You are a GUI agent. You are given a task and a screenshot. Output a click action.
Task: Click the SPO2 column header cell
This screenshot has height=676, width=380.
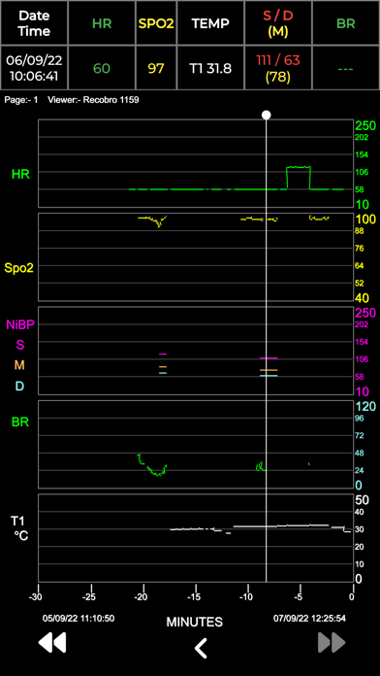156,23
